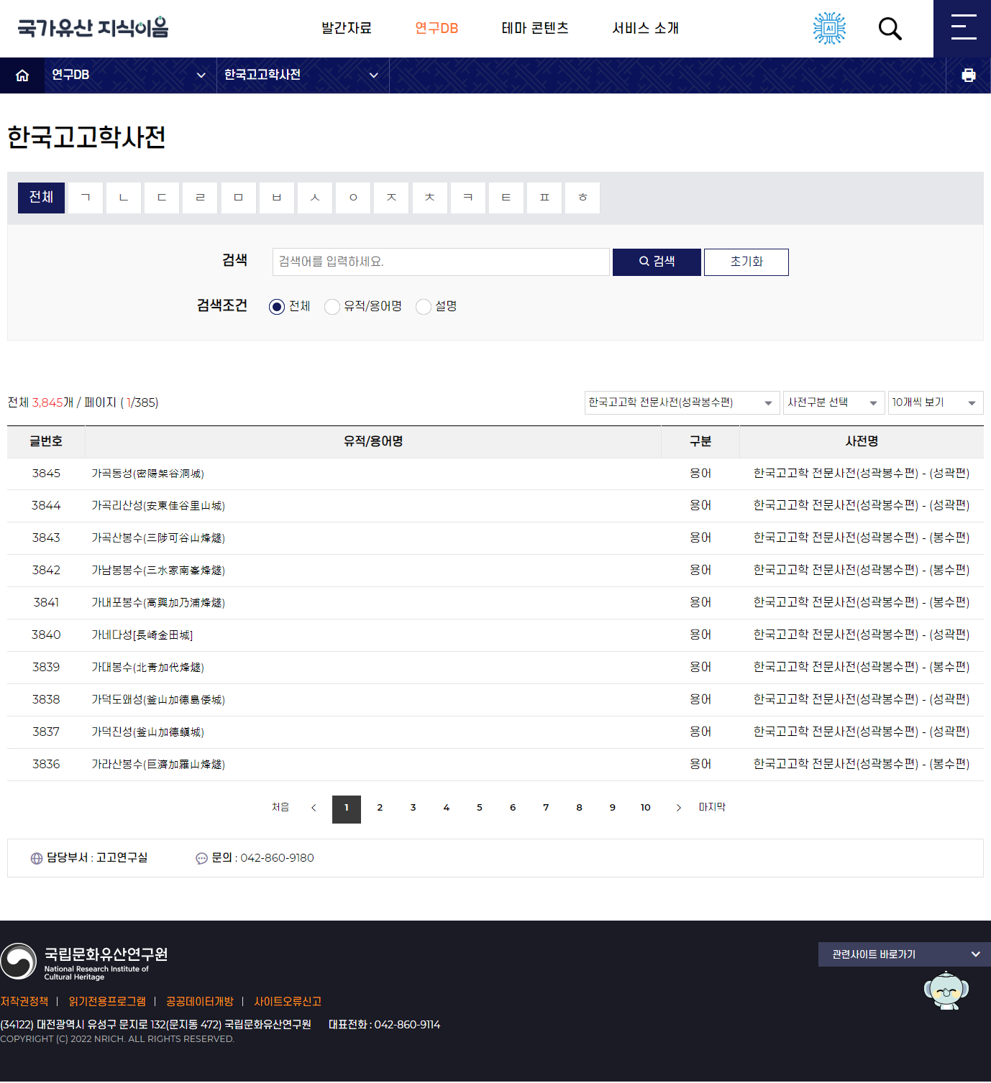This screenshot has height=1083, width=991.
Task: Expand the 사전구분 선택 dropdown
Action: pyautogui.click(x=832, y=402)
